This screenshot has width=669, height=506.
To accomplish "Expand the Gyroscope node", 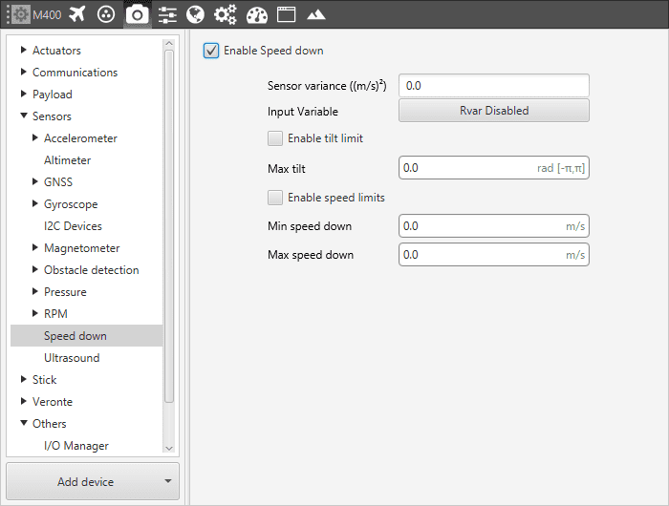I will pyautogui.click(x=35, y=203).
